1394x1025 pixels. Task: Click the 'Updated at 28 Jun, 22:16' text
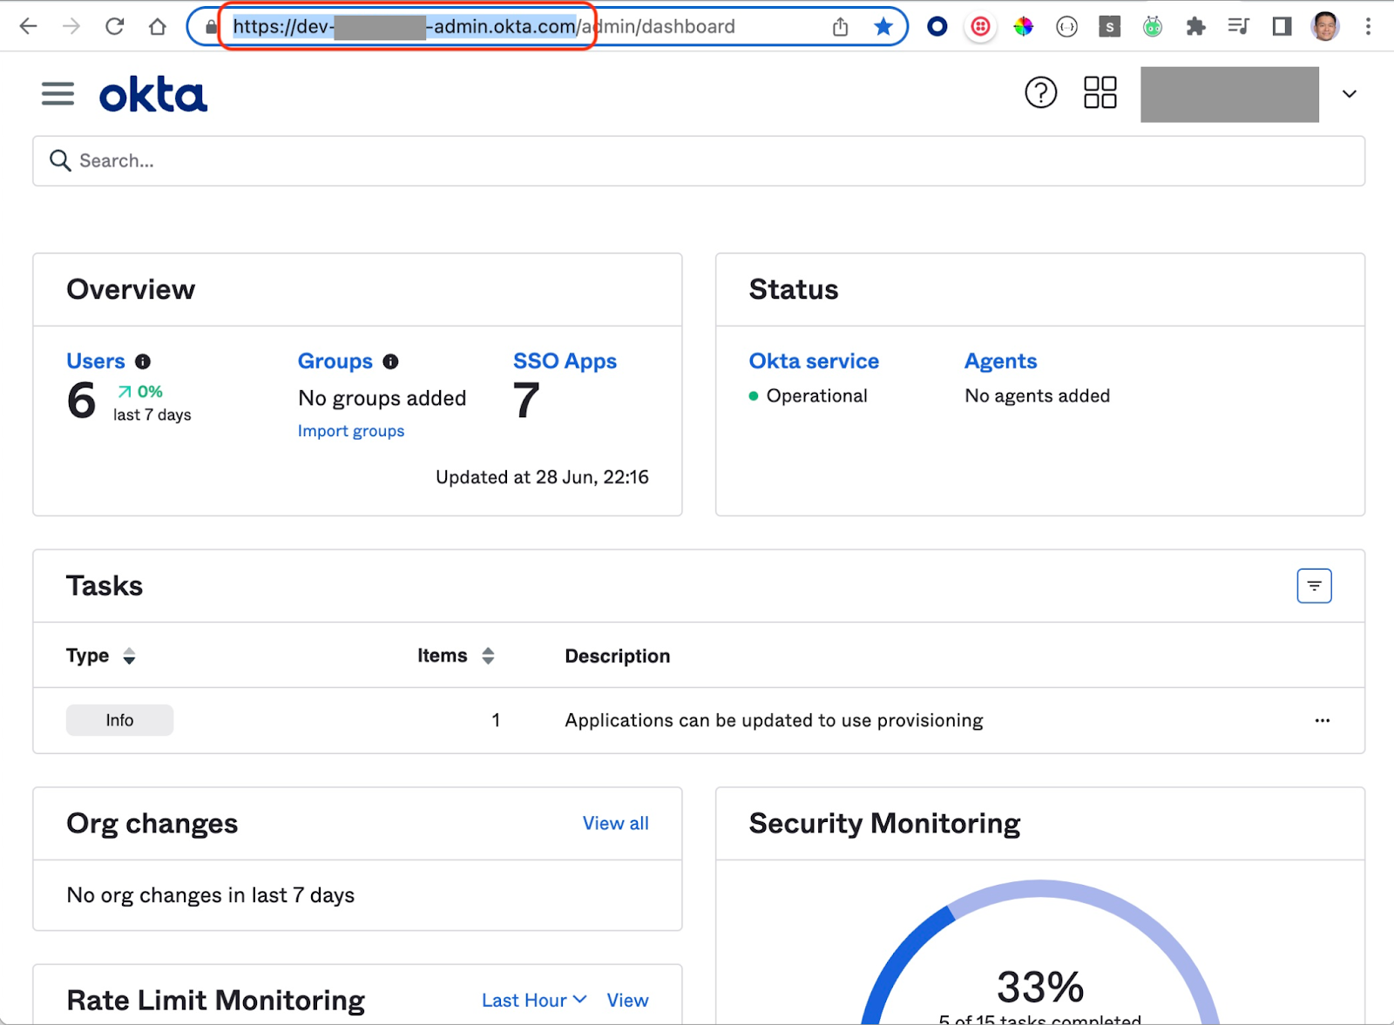click(x=542, y=477)
